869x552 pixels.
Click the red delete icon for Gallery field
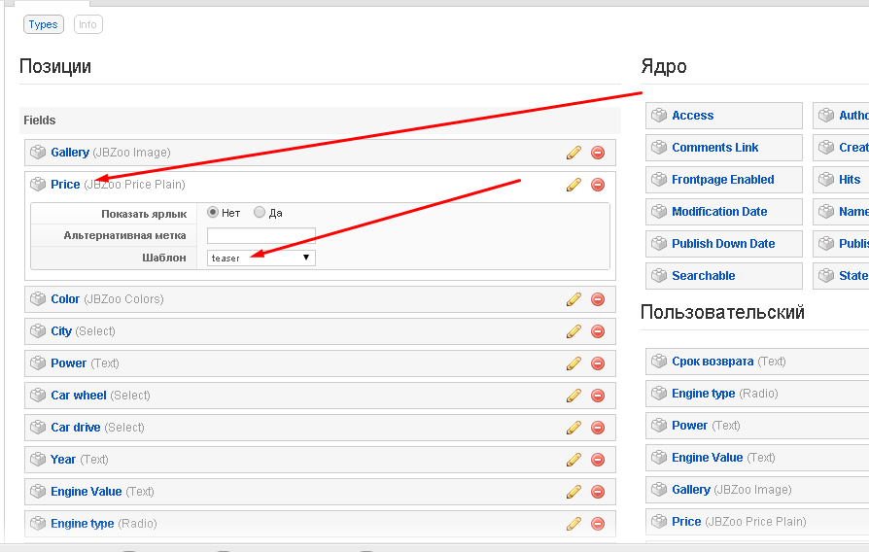[598, 153]
